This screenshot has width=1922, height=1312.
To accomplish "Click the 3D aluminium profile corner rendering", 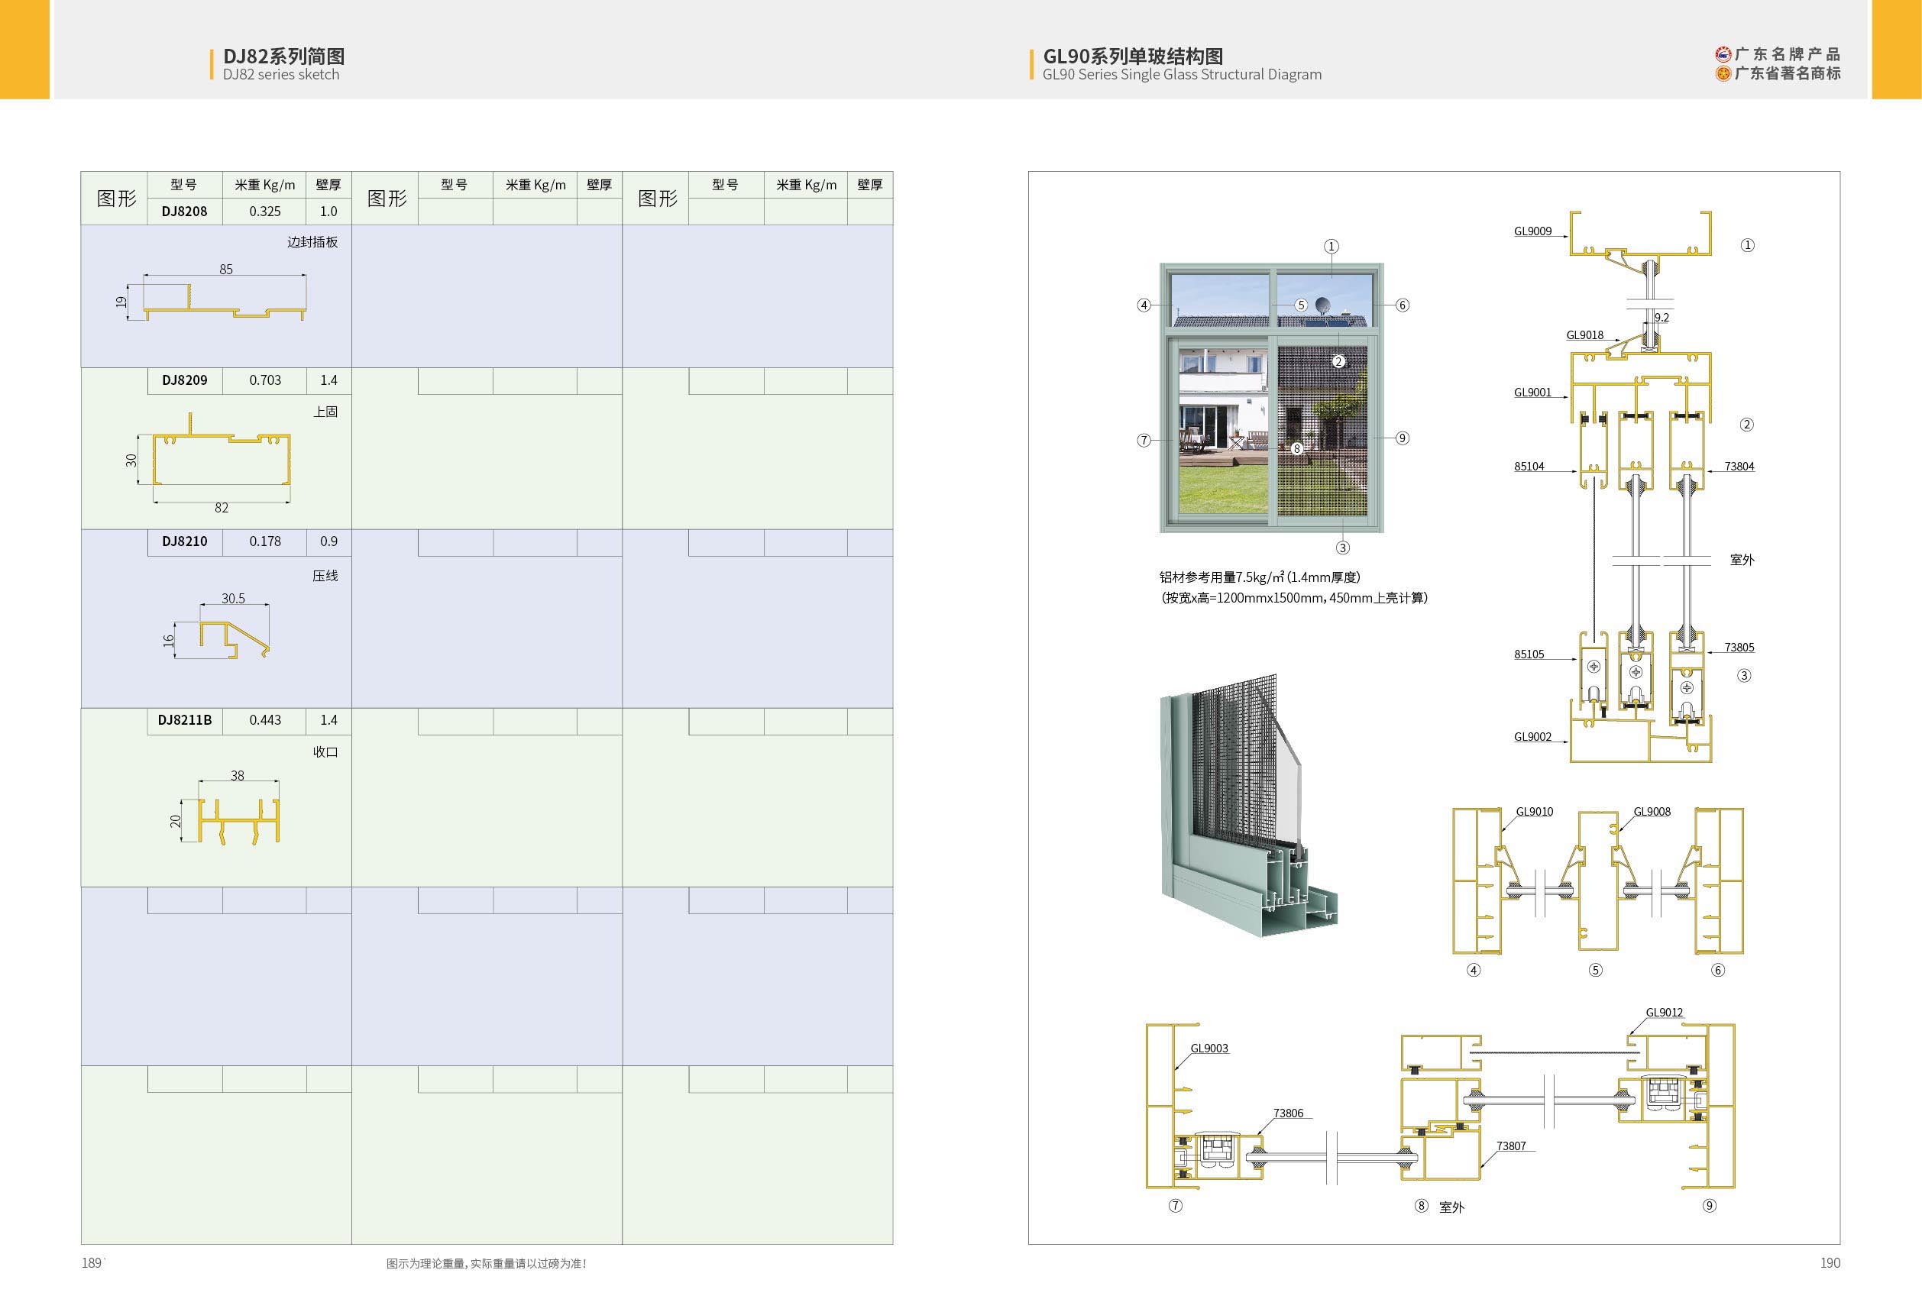I will (x=1249, y=806).
